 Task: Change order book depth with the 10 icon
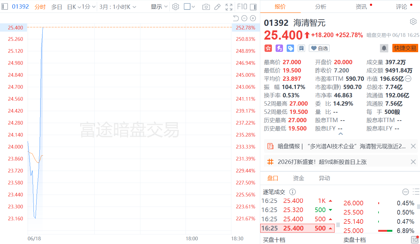click(x=414, y=239)
